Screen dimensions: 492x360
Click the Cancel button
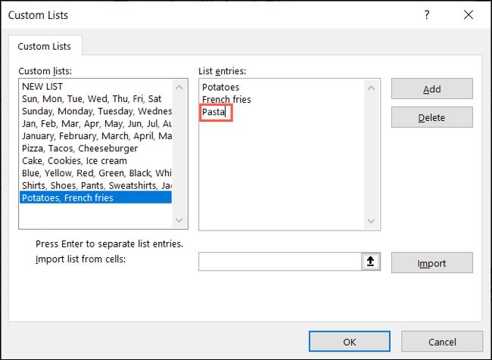(442, 342)
